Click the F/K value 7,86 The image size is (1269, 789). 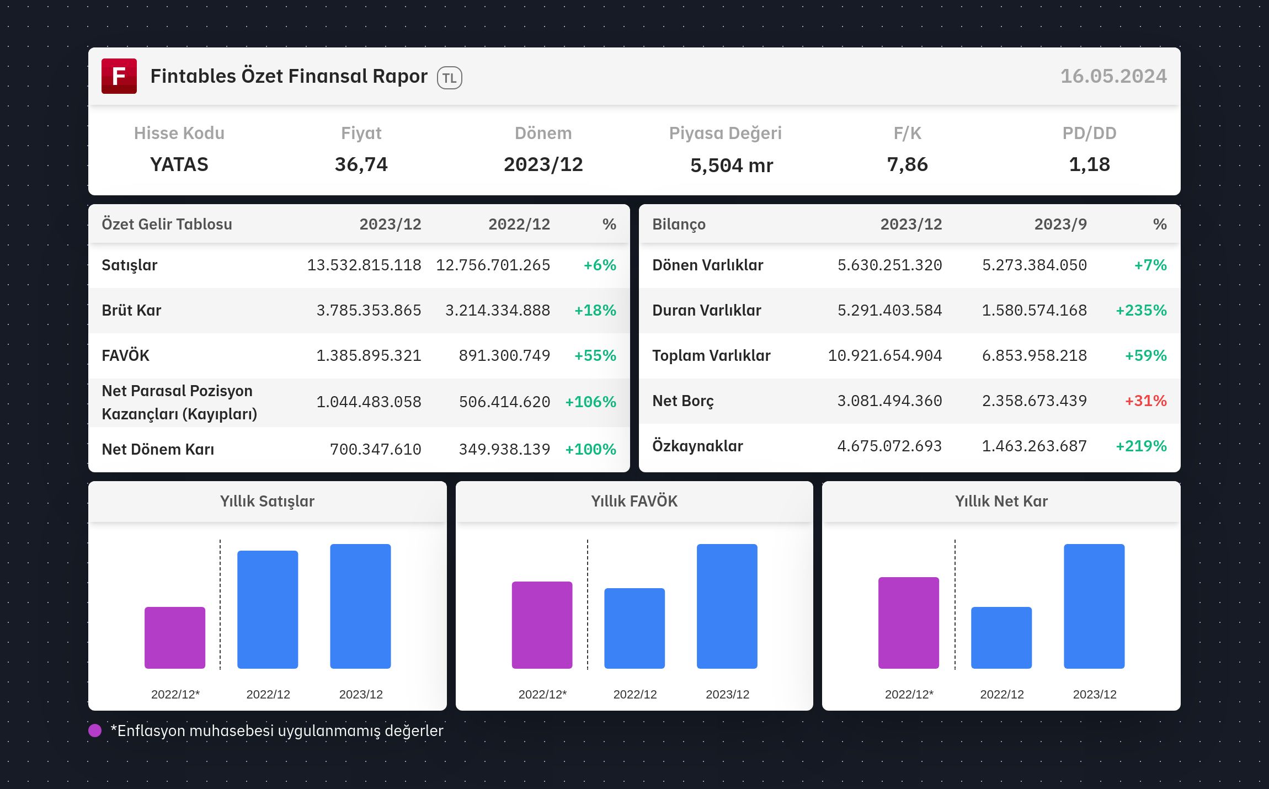pos(908,164)
